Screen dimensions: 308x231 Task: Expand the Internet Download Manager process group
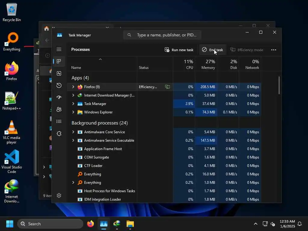[x=73, y=95]
